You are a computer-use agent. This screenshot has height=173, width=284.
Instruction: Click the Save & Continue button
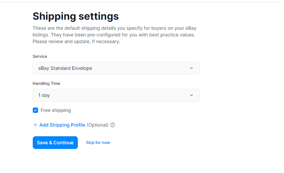coord(55,143)
